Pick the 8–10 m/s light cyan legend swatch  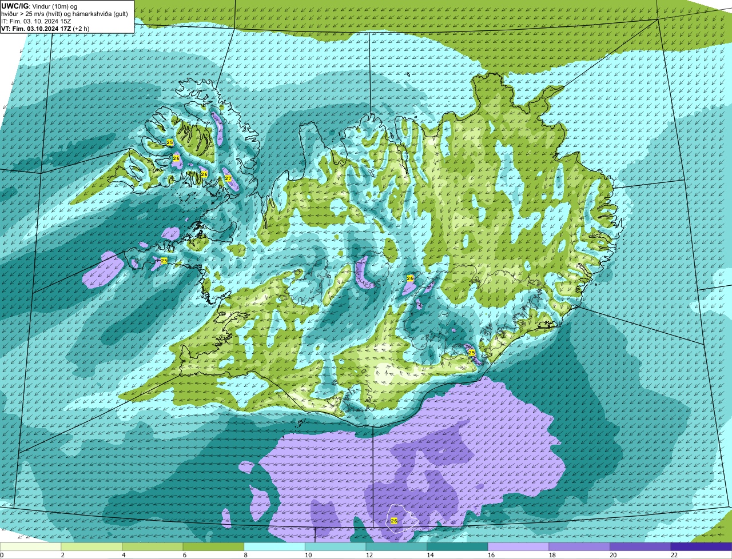(x=274, y=547)
